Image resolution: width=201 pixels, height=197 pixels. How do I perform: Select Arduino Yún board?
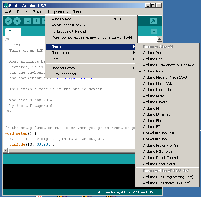point(167,53)
